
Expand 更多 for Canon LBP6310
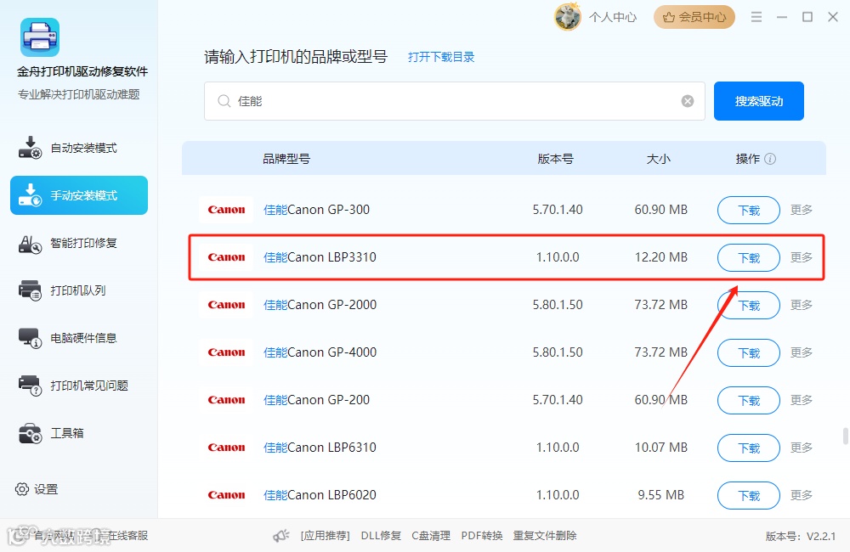click(802, 448)
